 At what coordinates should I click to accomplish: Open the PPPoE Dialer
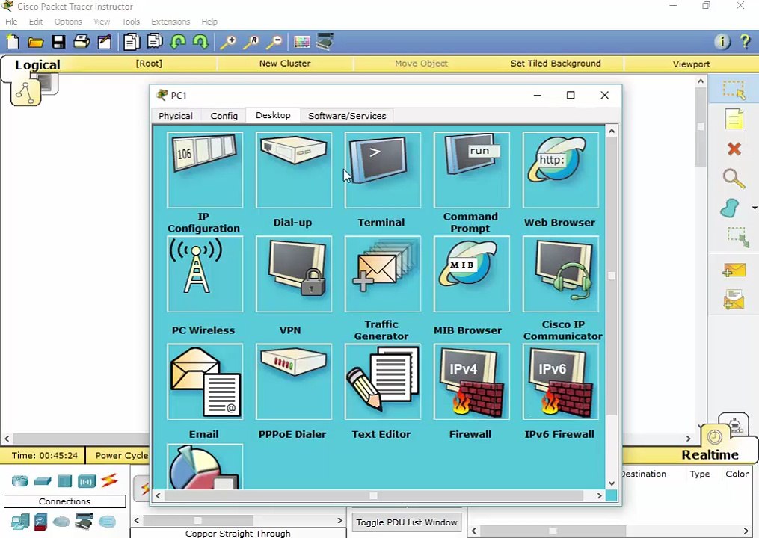coord(294,382)
